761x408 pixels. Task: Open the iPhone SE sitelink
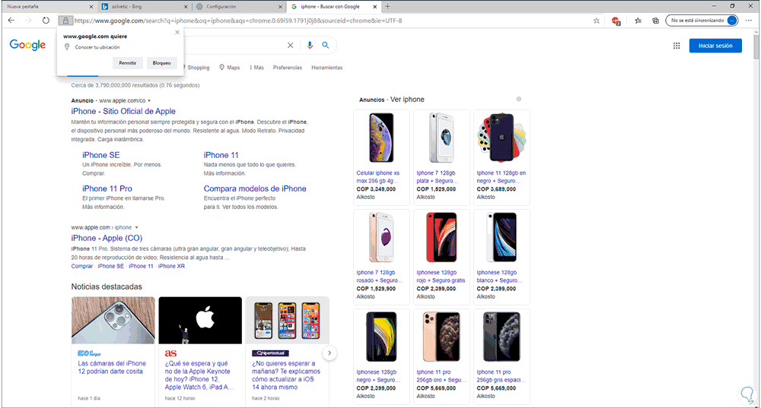101,155
